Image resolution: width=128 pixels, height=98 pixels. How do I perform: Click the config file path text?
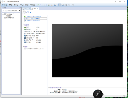70,91
